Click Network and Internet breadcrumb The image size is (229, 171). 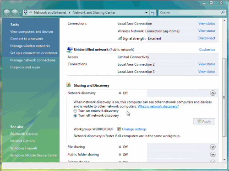point(50,12)
